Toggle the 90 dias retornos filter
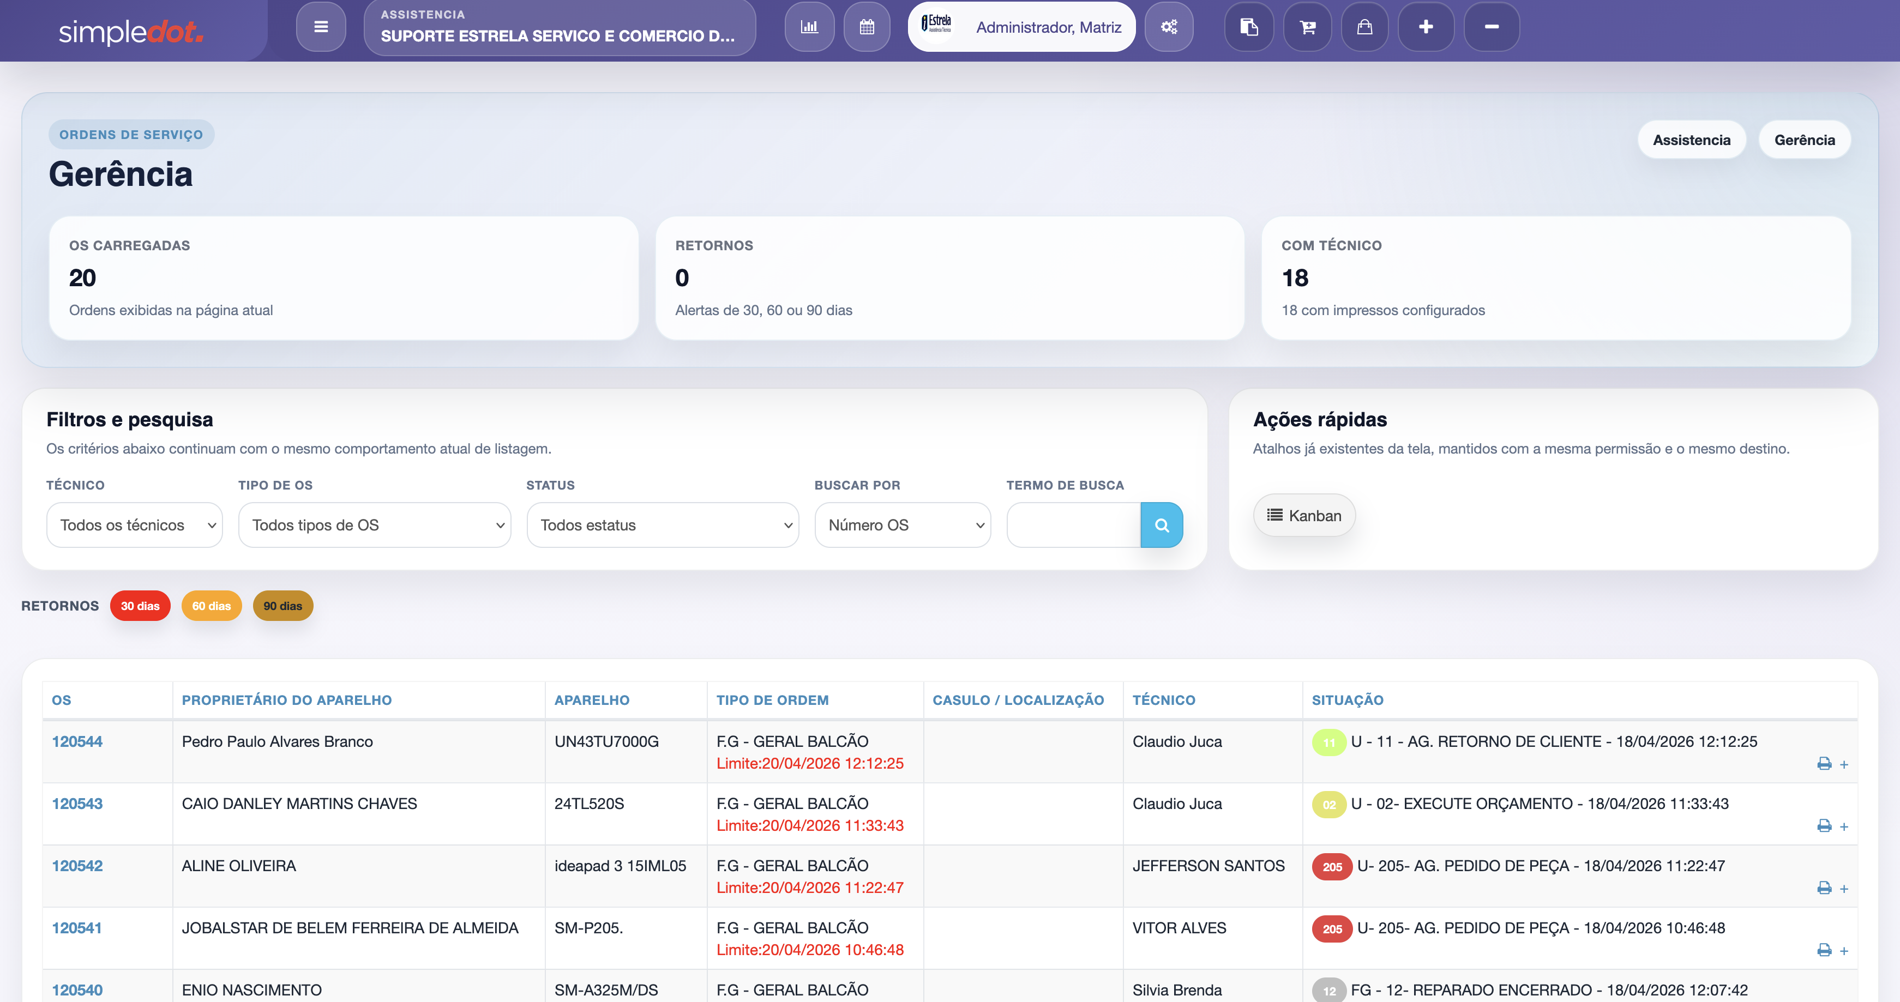 point(282,605)
